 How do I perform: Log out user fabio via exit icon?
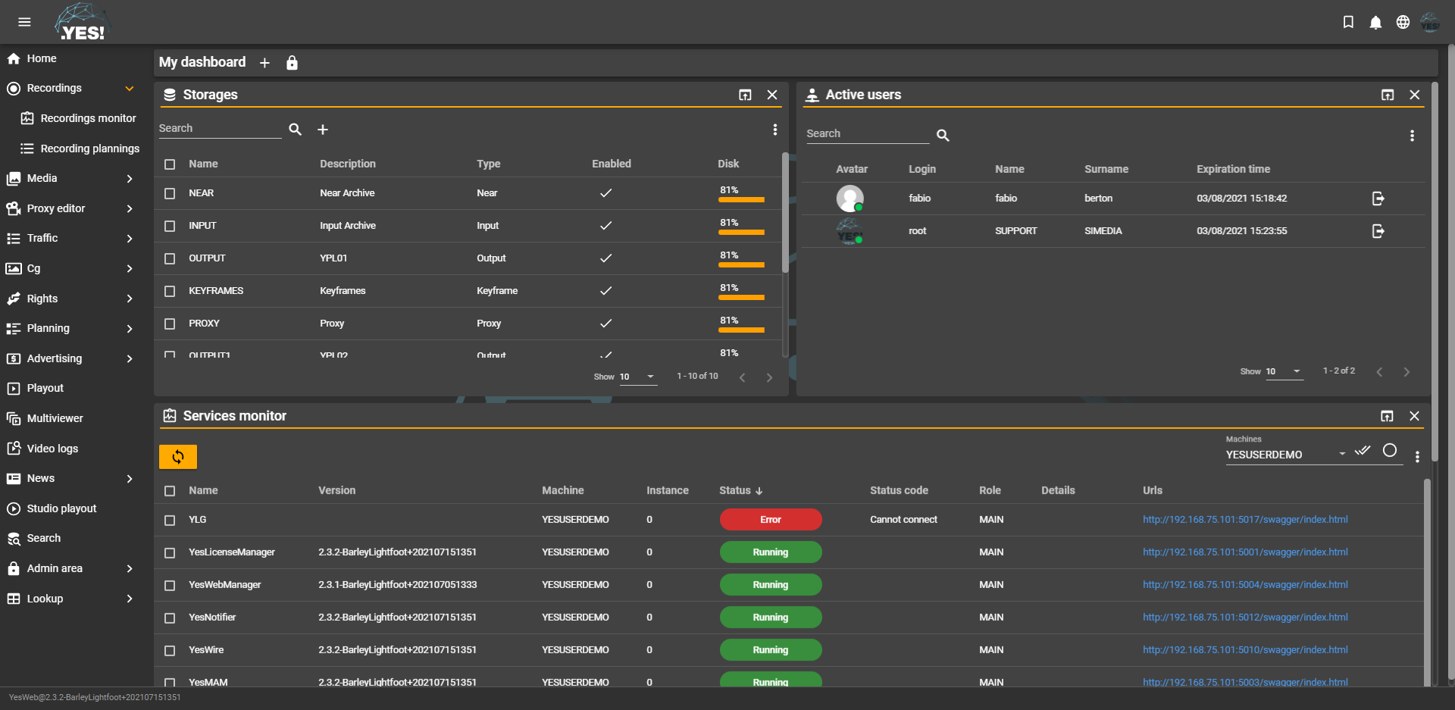(x=1378, y=199)
